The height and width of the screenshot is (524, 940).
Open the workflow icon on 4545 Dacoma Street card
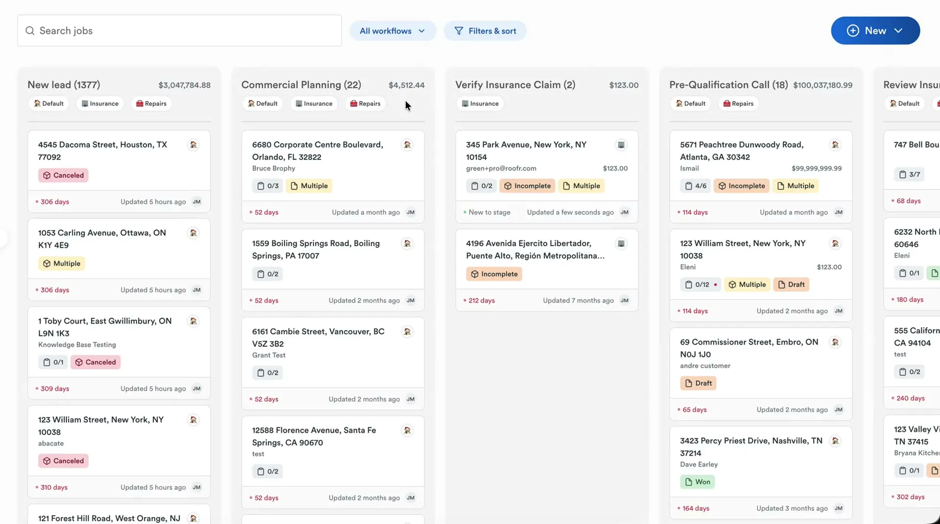pos(193,145)
